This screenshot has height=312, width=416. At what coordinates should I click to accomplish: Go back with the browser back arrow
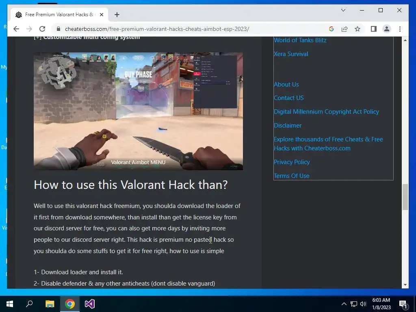(16, 29)
